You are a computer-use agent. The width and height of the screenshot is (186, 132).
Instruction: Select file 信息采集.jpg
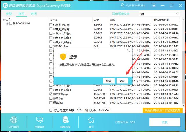click(x=60, y=94)
